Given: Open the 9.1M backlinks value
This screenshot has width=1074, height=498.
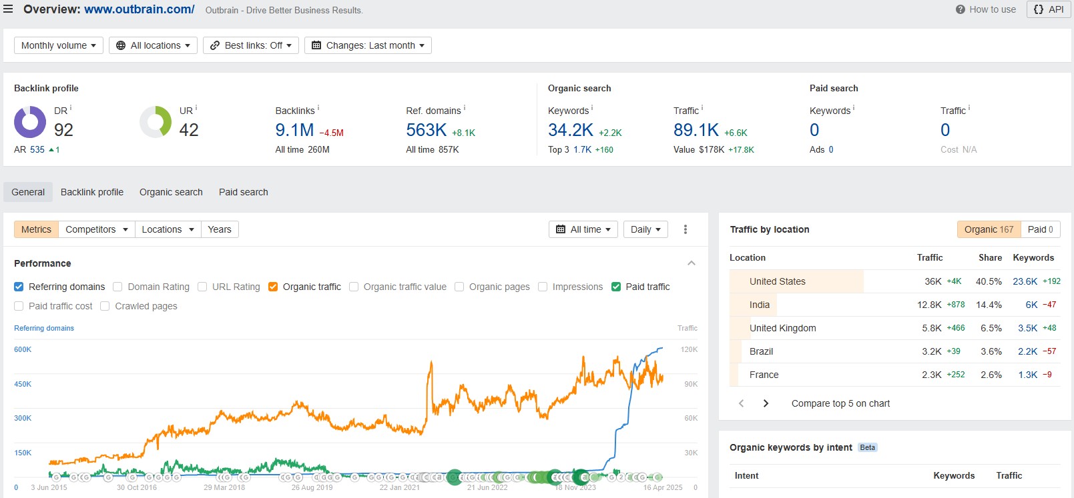Looking at the screenshot, I should tap(294, 130).
